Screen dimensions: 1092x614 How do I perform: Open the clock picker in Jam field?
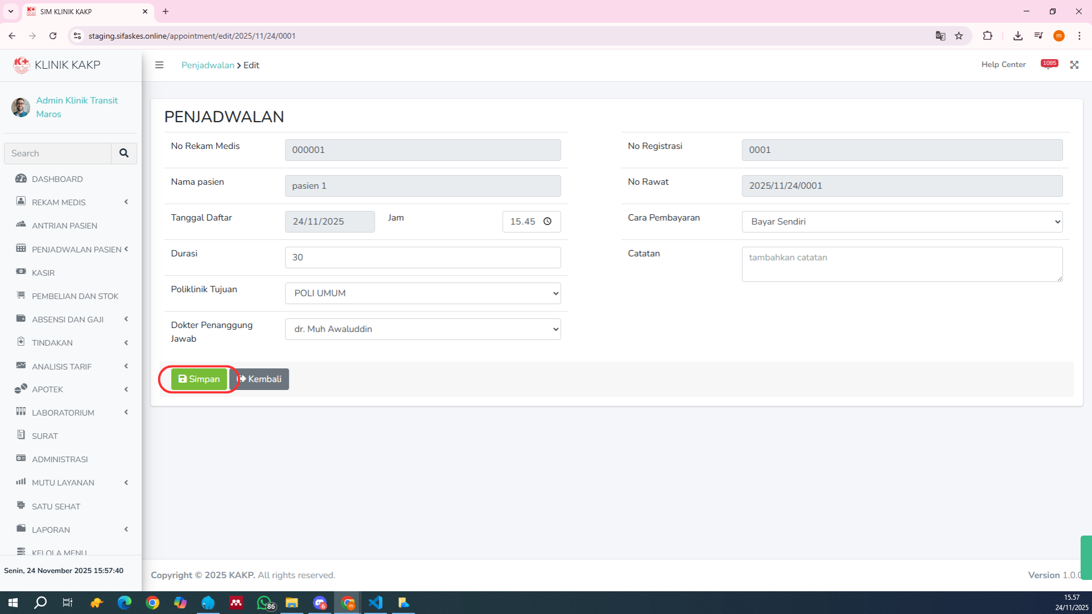click(547, 222)
